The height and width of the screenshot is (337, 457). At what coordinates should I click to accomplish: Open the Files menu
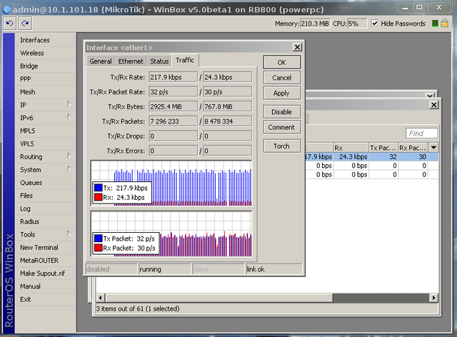click(x=45, y=196)
